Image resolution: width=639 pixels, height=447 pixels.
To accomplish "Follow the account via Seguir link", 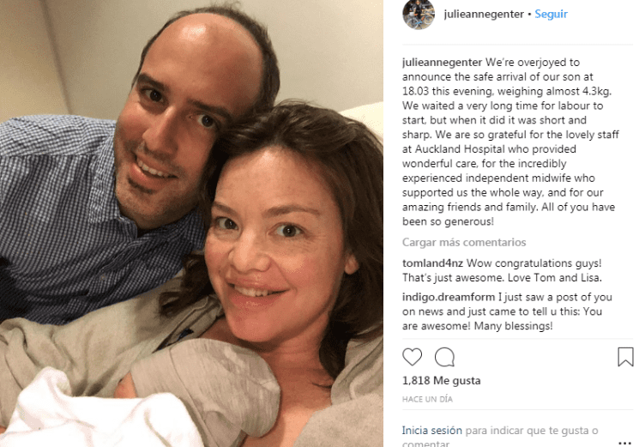I will coord(551,15).
